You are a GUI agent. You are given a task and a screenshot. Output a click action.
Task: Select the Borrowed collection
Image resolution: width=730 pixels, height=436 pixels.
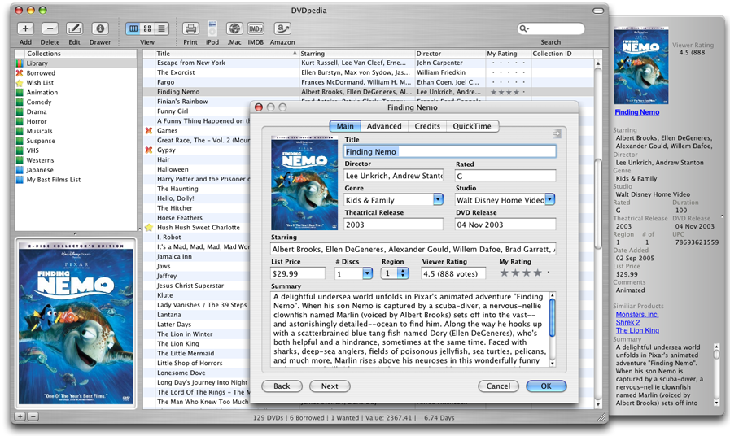click(x=76, y=73)
